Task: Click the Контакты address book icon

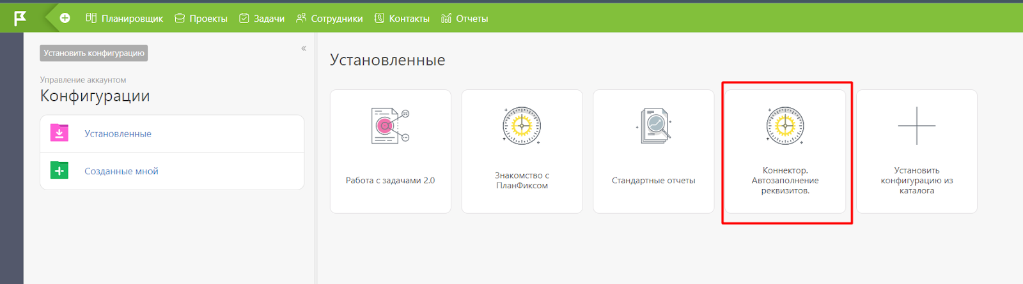Action: click(x=379, y=18)
